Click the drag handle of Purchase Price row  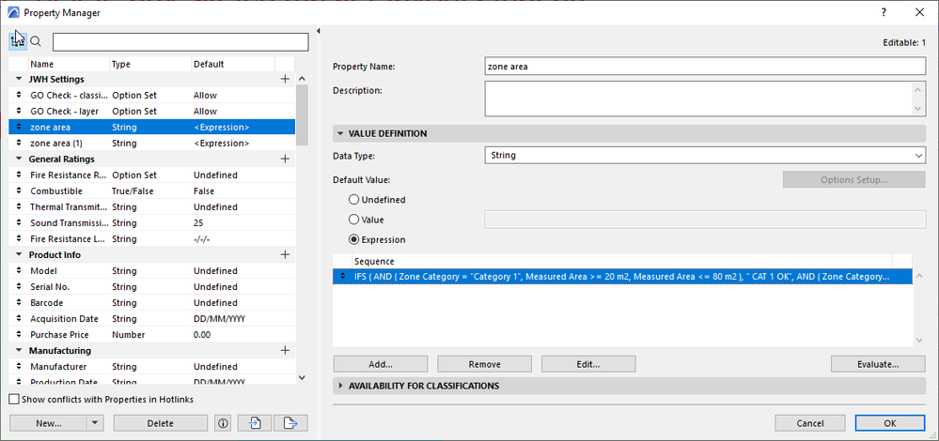(x=18, y=335)
